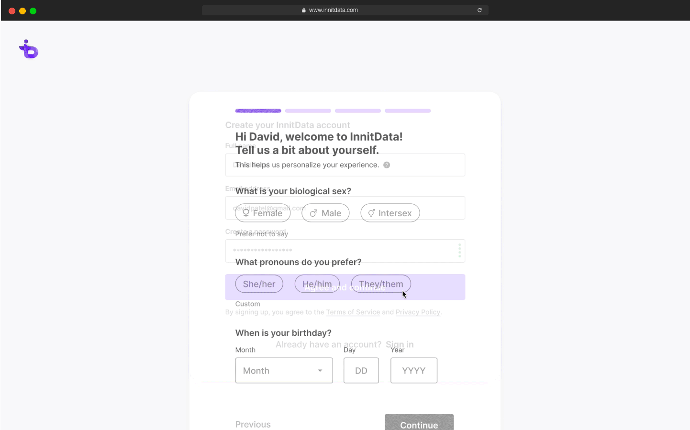This screenshot has width=690, height=430.
Task: Choose Prefer not to say option
Action: 261,234
